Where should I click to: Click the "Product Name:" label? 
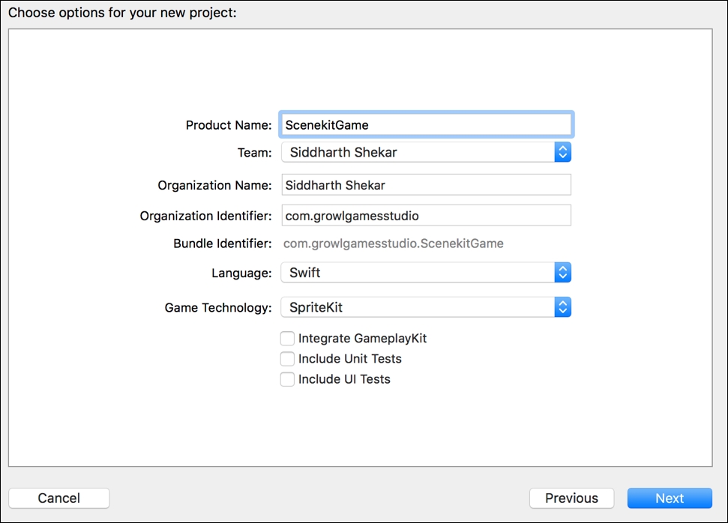[229, 125]
